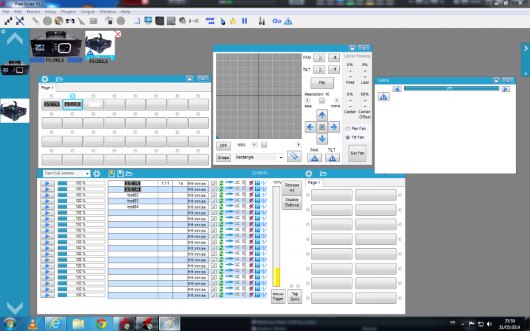Open the Fixture menu
This screenshot has height=331, width=530.
pyautogui.click(x=33, y=11)
